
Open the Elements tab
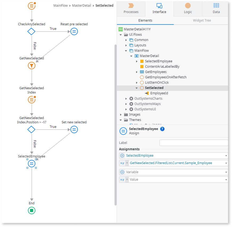point(145,21)
